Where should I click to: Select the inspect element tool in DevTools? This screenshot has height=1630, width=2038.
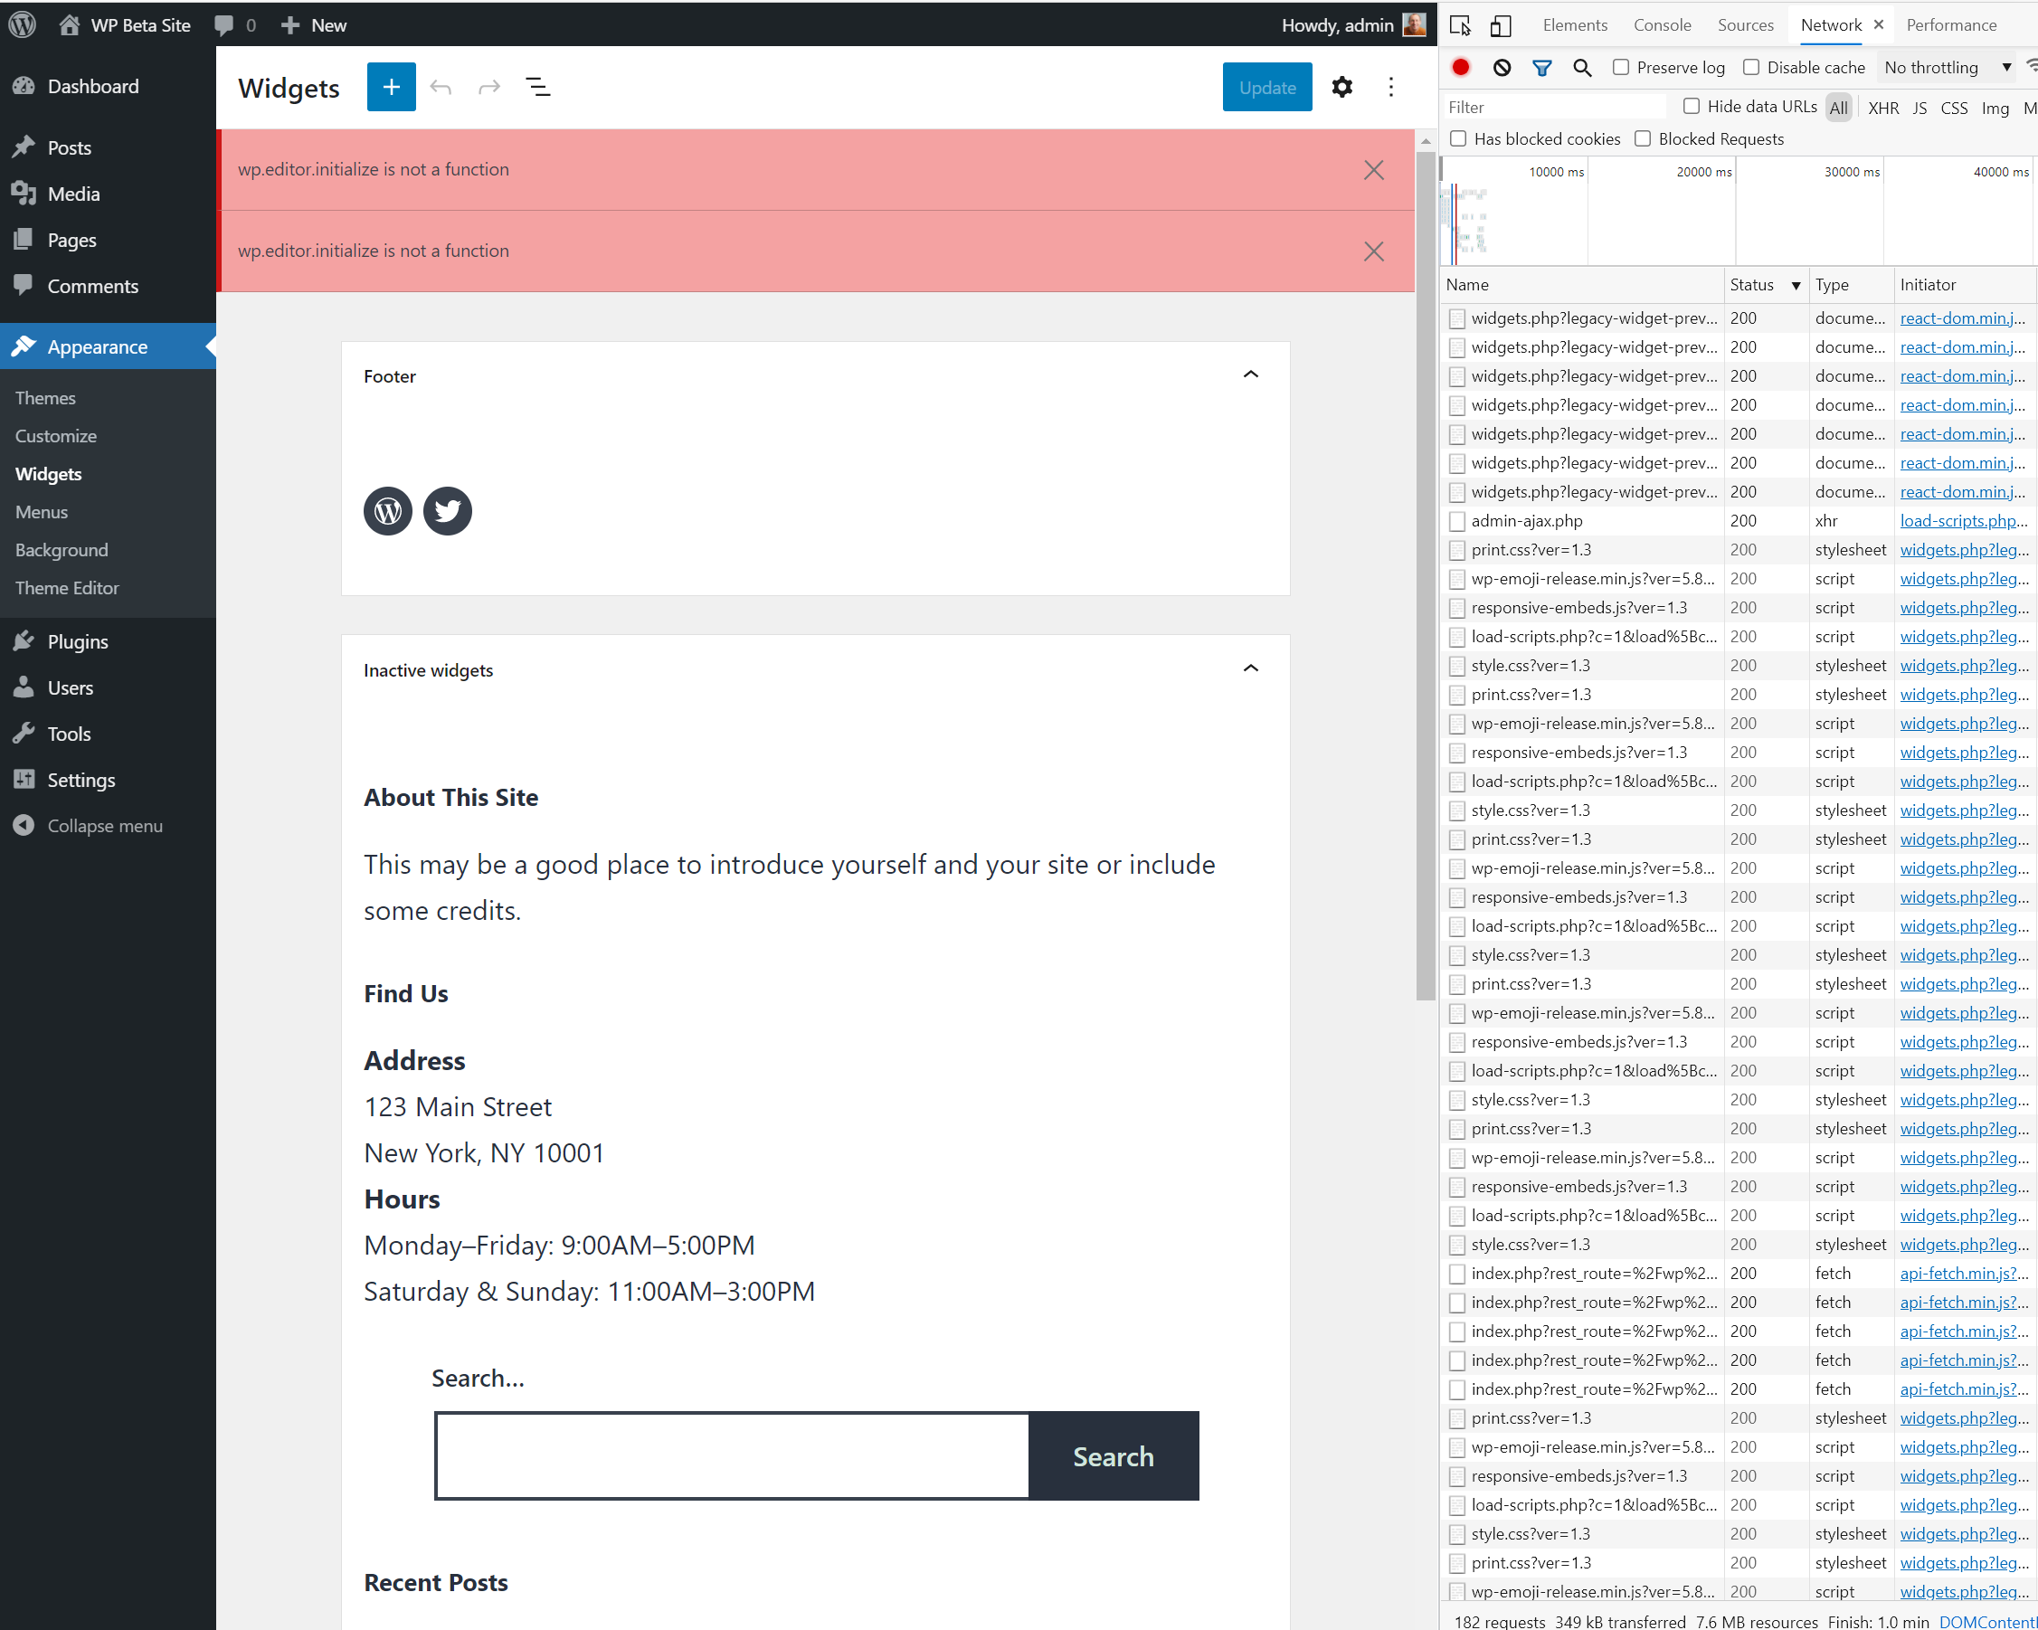pyautogui.click(x=1459, y=24)
